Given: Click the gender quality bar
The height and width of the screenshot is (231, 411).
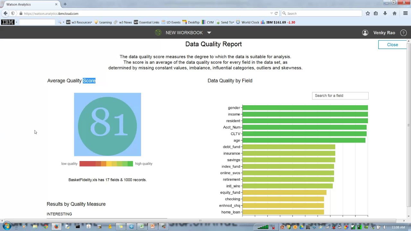Looking at the screenshot, I should tap(305, 108).
